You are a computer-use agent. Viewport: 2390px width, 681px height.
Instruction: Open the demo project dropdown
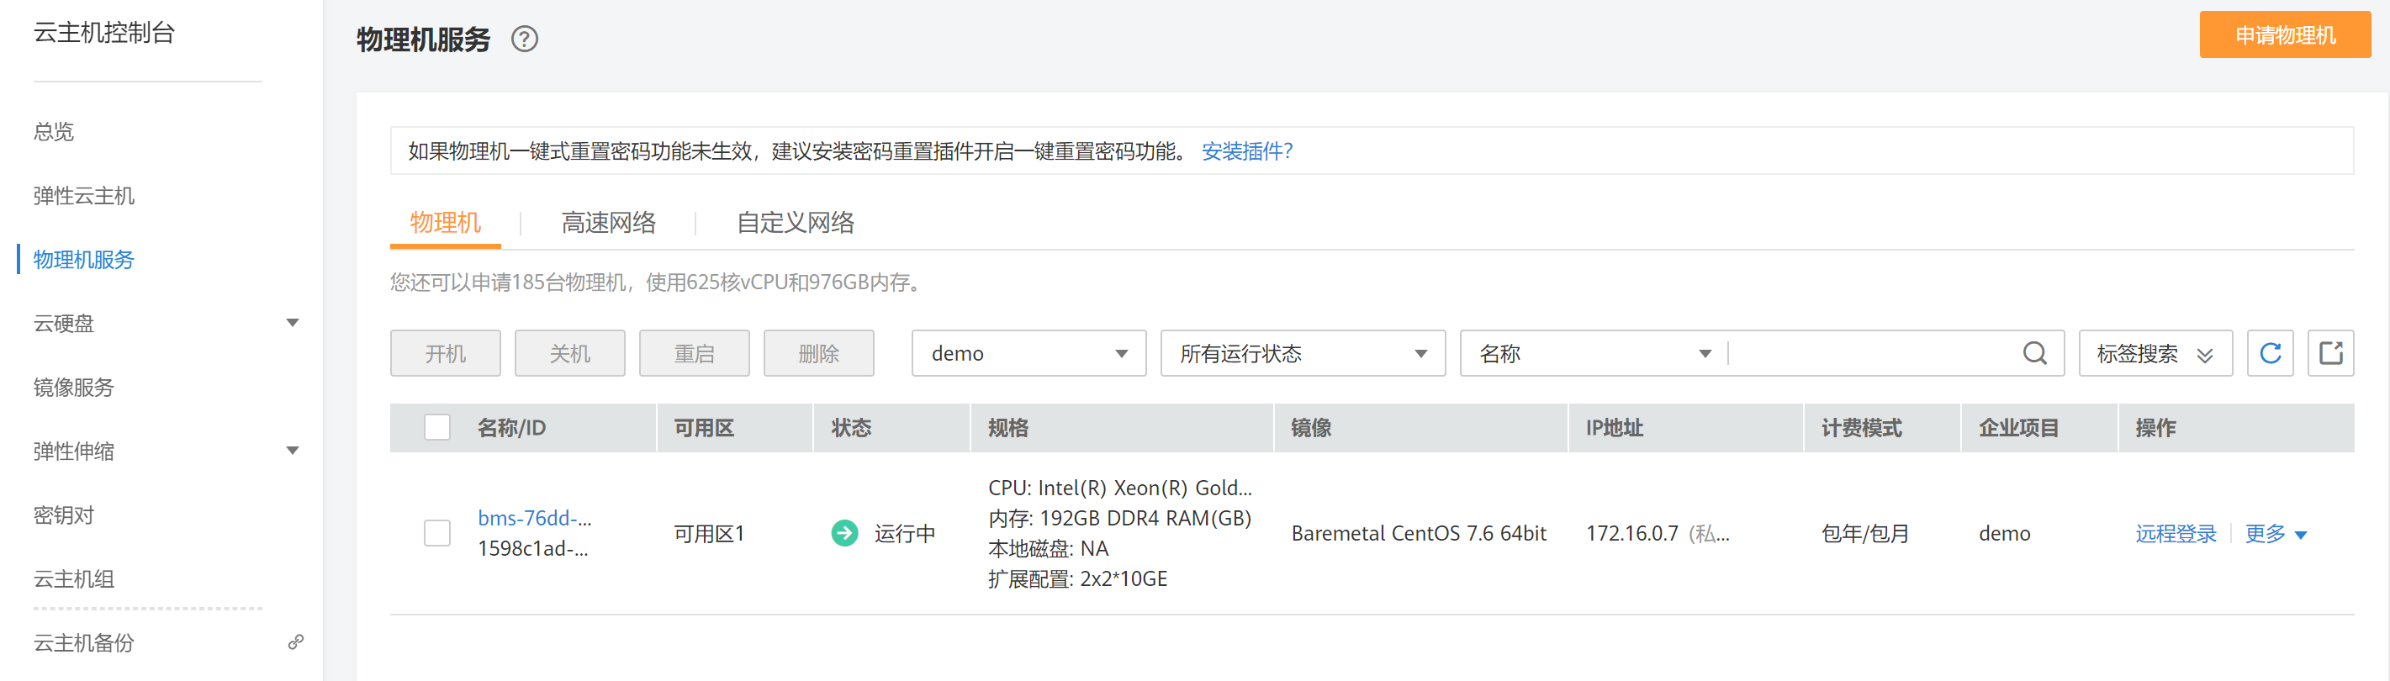coord(1029,353)
